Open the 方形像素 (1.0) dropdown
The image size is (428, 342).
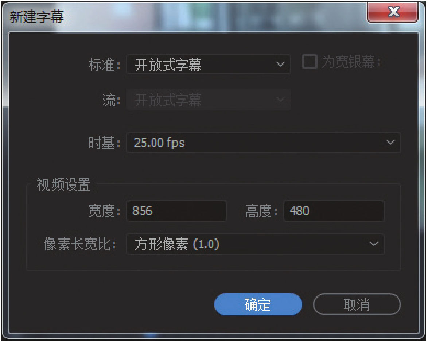click(255, 244)
